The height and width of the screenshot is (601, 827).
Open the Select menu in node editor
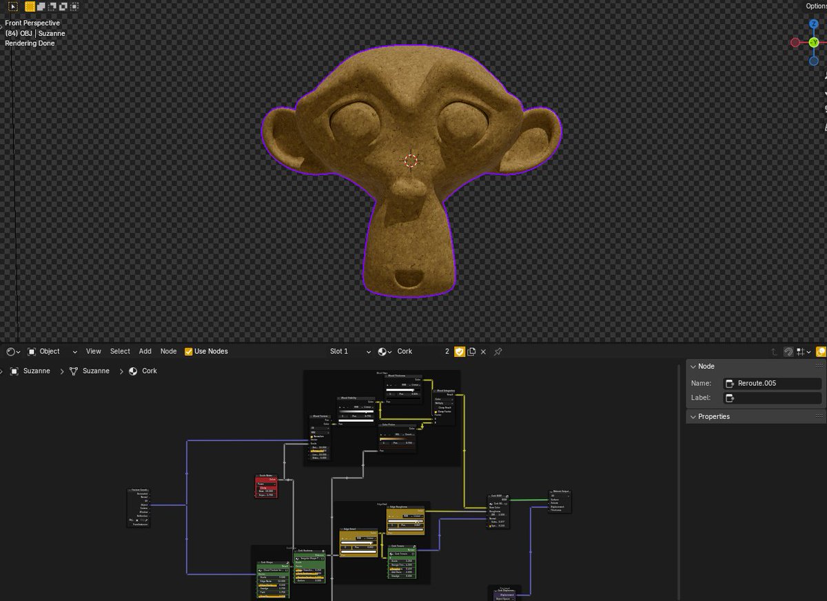point(120,352)
